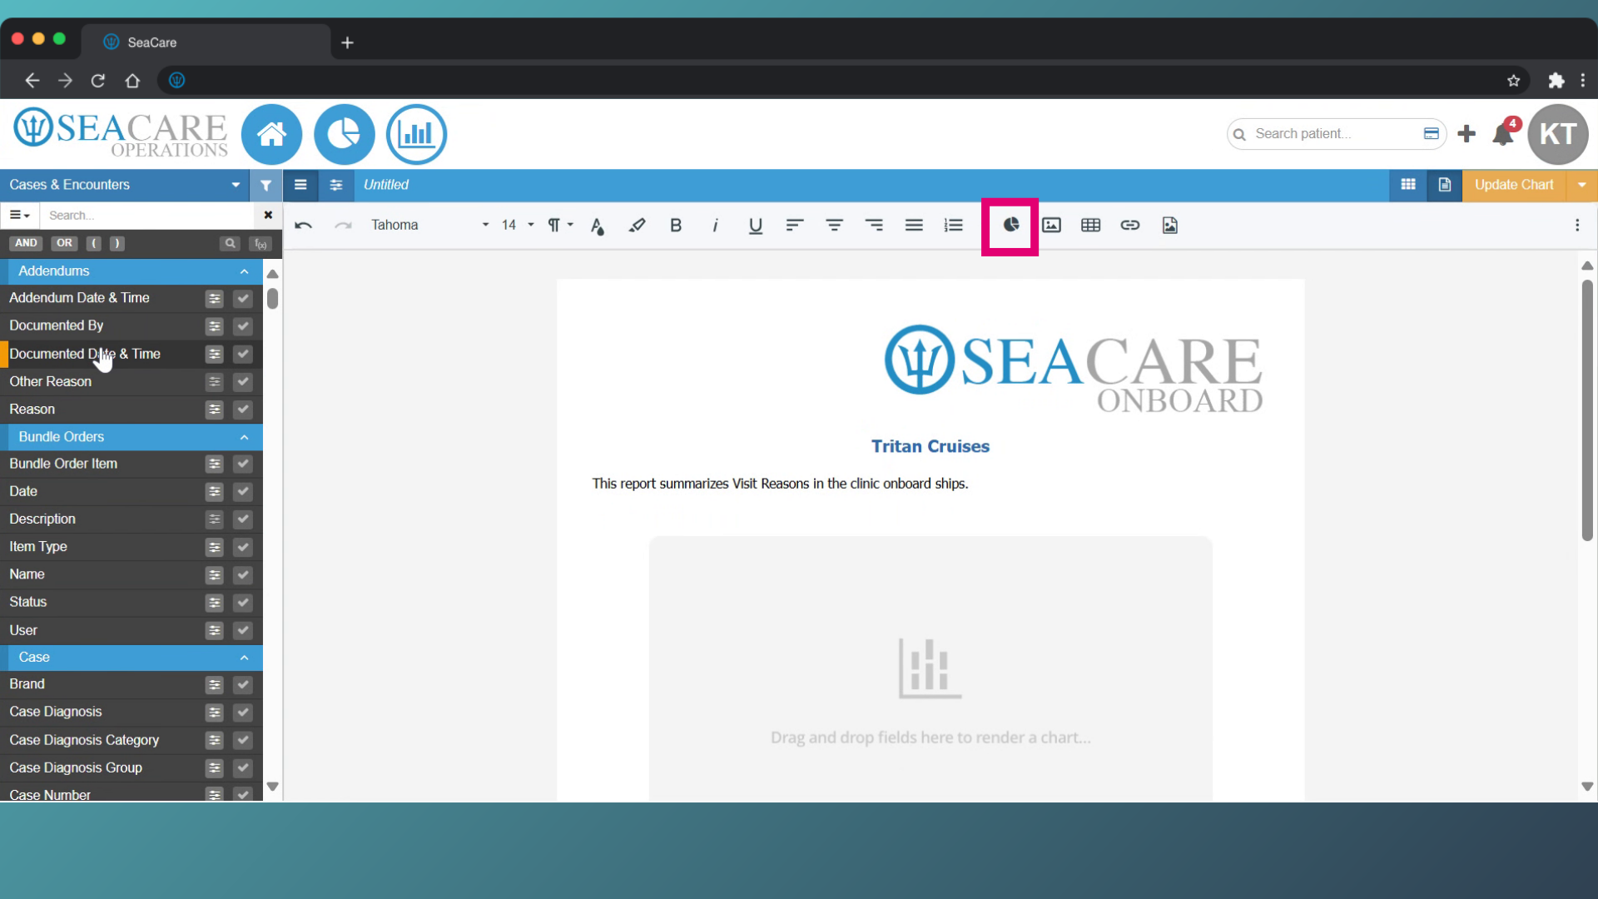Open the grid view icon beside Update Chart
Viewport: 1598px width, 899px height.
coord(1408,185)
